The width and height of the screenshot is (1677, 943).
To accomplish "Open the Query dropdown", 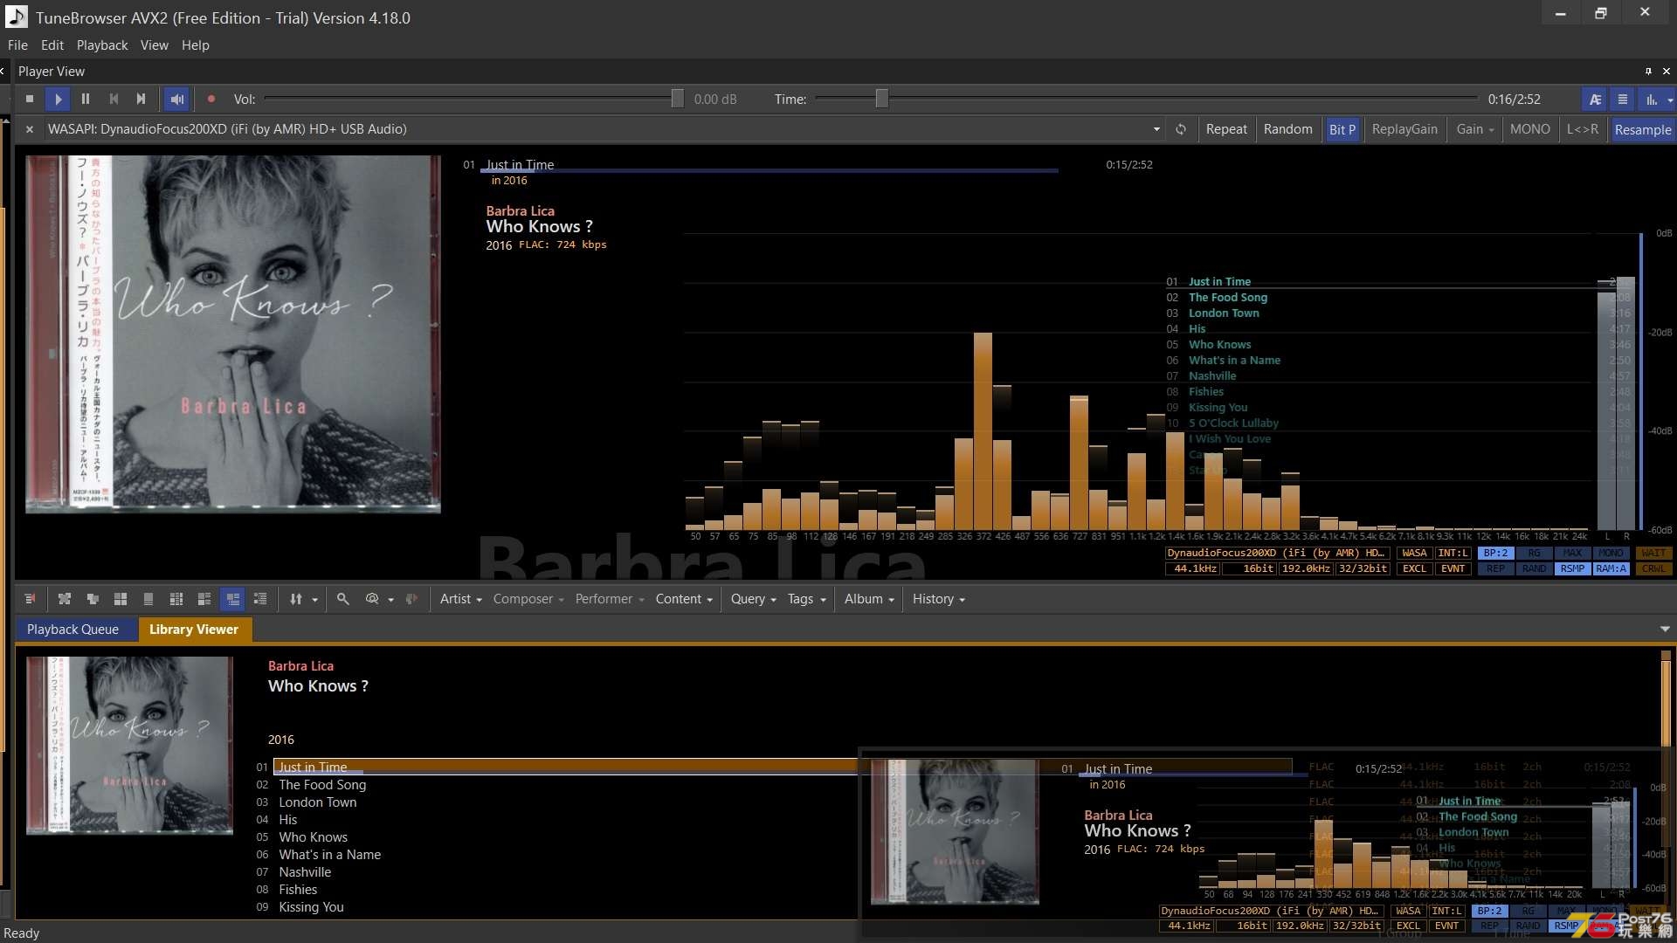I will click(753, 599).
